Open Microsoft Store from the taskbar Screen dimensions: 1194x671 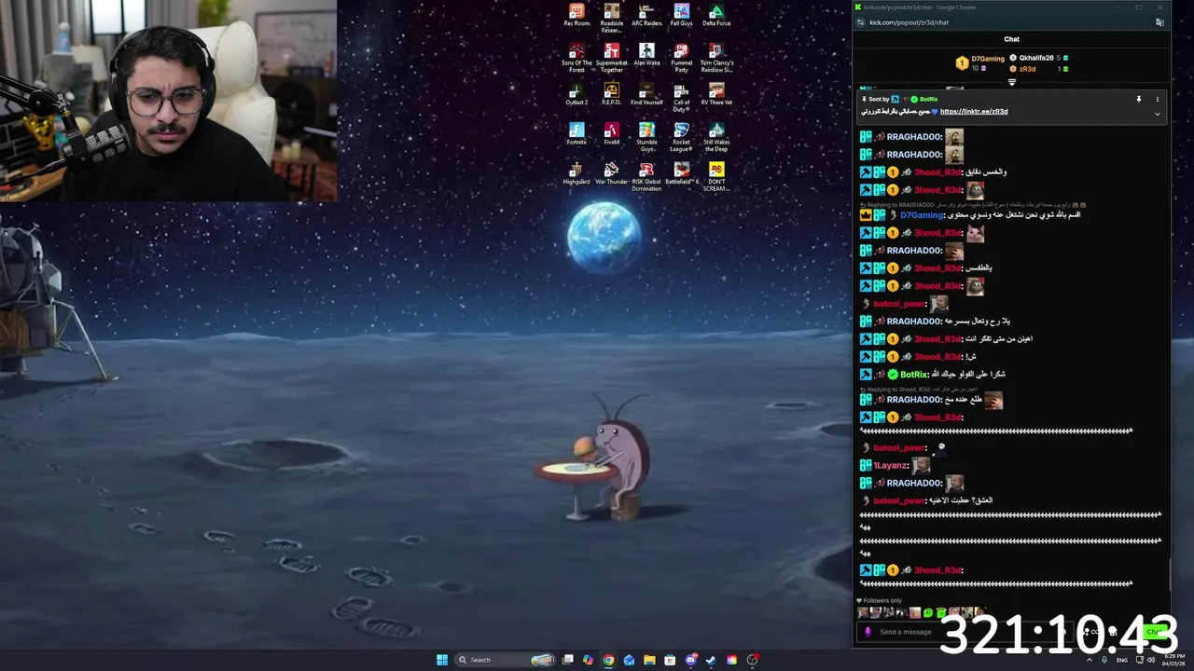(x=670, y=660)
